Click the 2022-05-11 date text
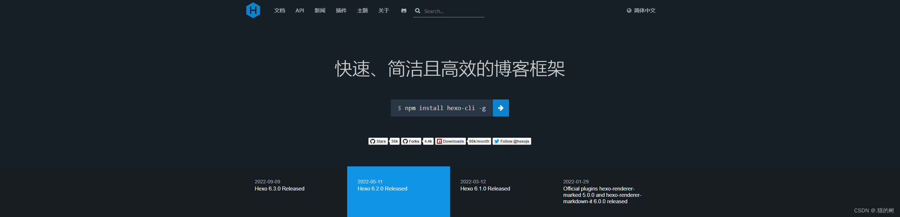Image resolution: width=900 pixels, height=217 pixels. [370, 182]
